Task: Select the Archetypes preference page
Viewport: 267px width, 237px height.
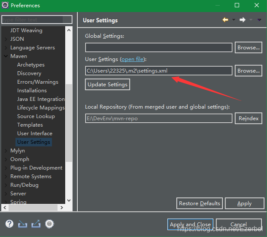Action: tap(31, 65)
